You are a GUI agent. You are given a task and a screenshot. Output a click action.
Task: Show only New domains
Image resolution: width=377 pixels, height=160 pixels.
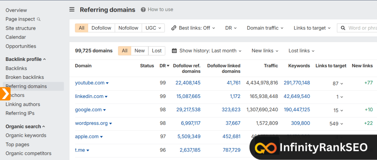(x=140, y=51)
